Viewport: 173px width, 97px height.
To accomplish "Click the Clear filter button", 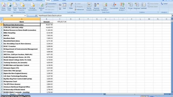I will tap(78, 4).
